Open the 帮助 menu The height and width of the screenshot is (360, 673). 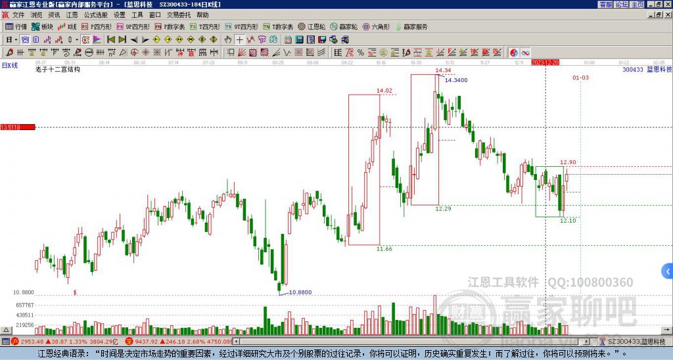[202, 15]
